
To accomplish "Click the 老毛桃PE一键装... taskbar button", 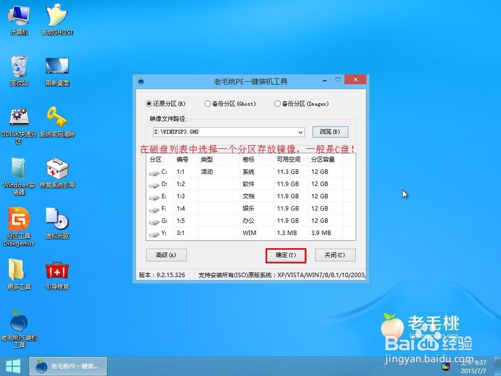I will click(68, 366).
